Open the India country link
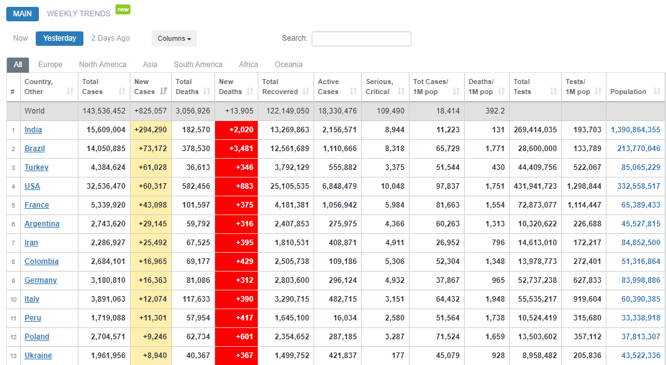This screenshot has height=365, width=666. (33, 130)
